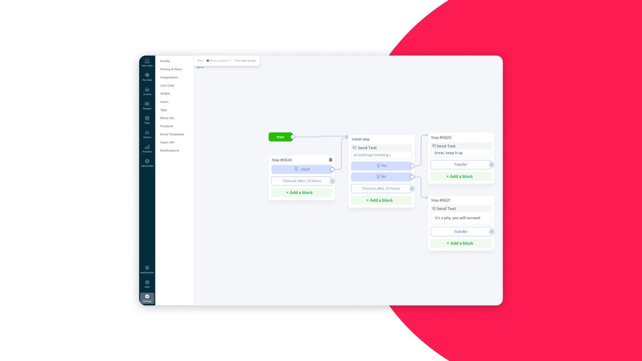The image size is (642, 361).
Task: Click the green Start node
Action: 280,137
